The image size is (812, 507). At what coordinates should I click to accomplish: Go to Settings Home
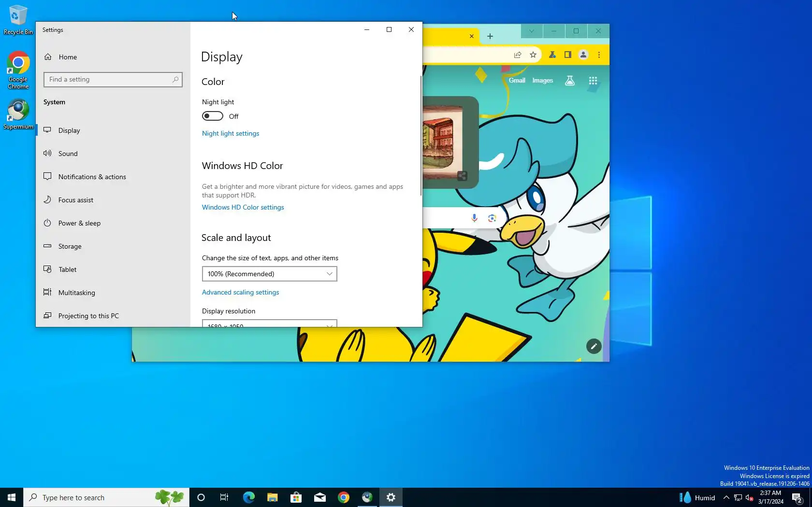[x=113, y=57]
